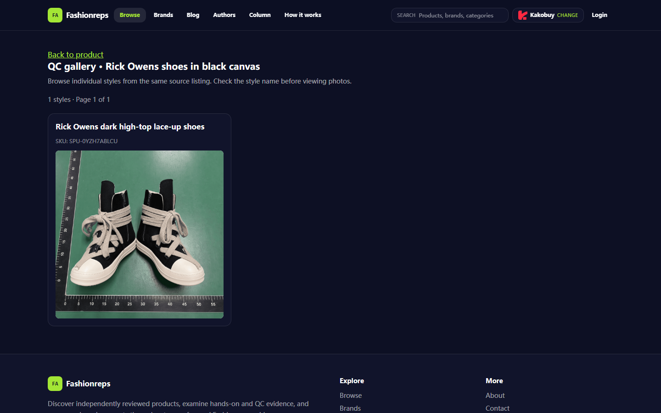Click the Kakobuy red logo icon

click(522, 15)
